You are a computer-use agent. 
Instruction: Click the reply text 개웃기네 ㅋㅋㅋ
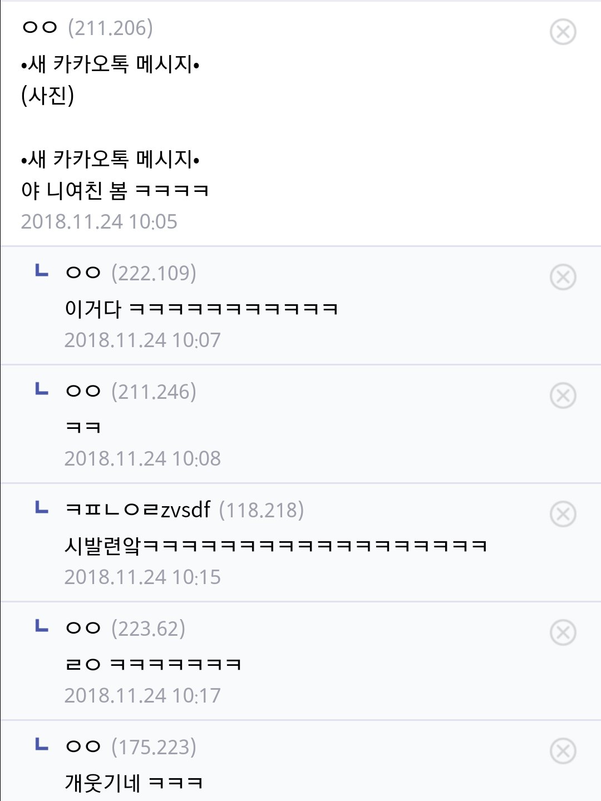[134, 783]
